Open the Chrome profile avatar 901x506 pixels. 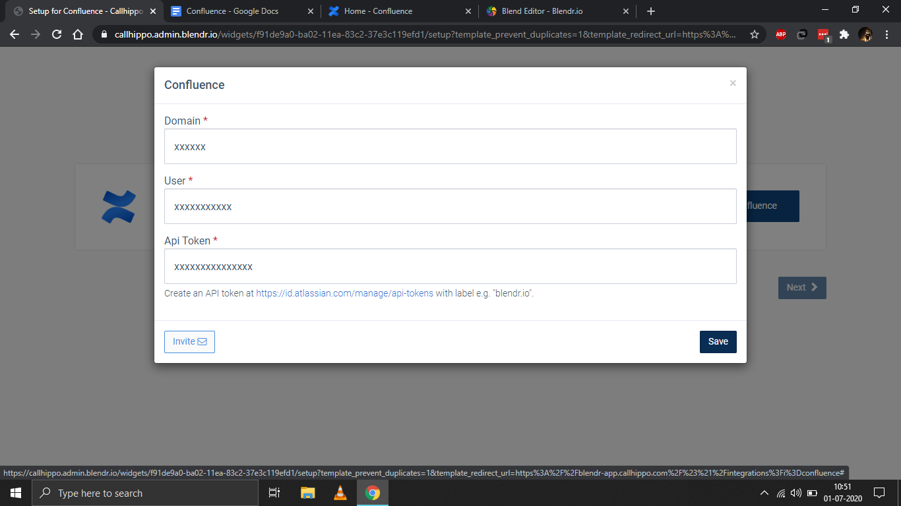tap(865, 34)
